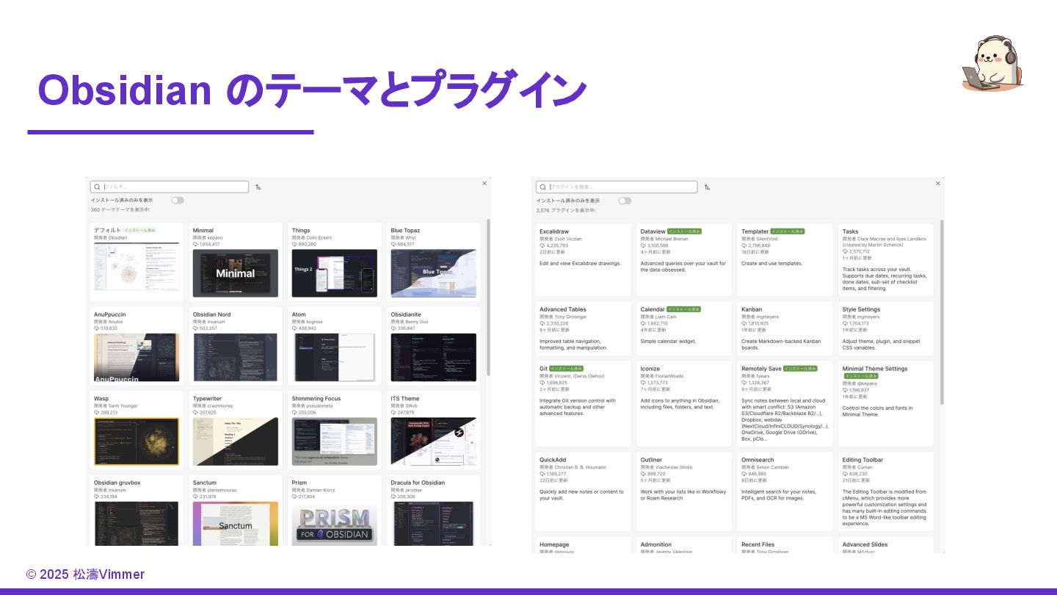Click the installed badge next to Git
This screenshot has width=1057, height=595.
coord(566,369)
